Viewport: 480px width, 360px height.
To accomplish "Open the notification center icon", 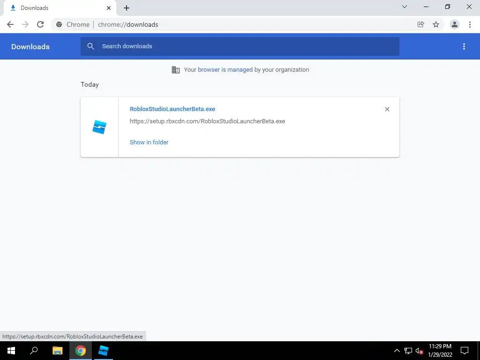I will pos(465,351).
